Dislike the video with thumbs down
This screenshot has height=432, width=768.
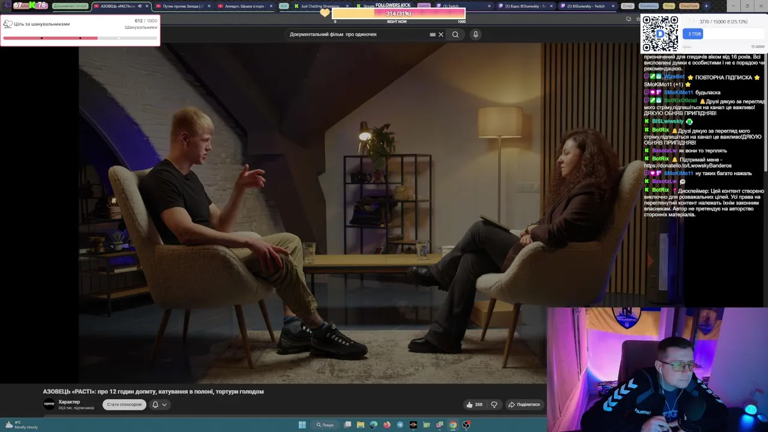click(x=494, y=404)
